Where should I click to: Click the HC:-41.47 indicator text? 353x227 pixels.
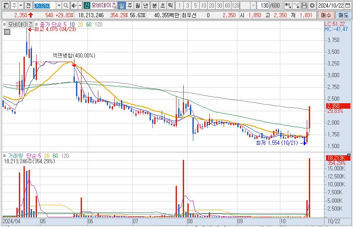click(336, 29)
